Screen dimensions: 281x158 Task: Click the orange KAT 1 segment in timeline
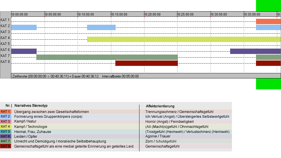pos(268,21)
